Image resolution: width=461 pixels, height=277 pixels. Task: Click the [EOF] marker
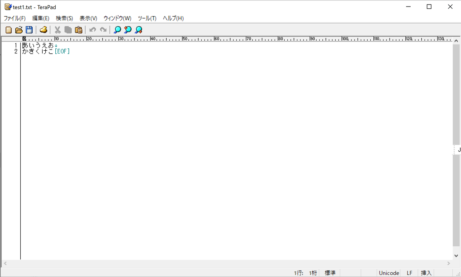click(62, 51)
